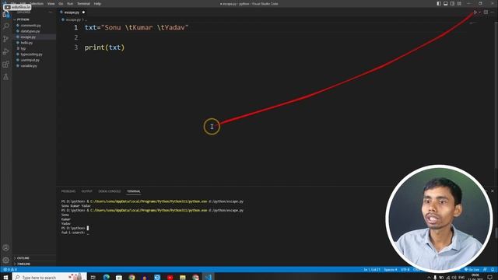Open the feedback icon in the status bar
Viewport: 498px width, 280px height.
485,270
